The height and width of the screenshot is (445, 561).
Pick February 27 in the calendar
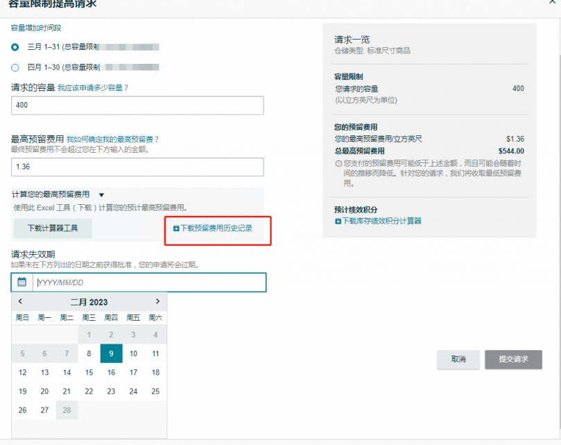[44, 410]
